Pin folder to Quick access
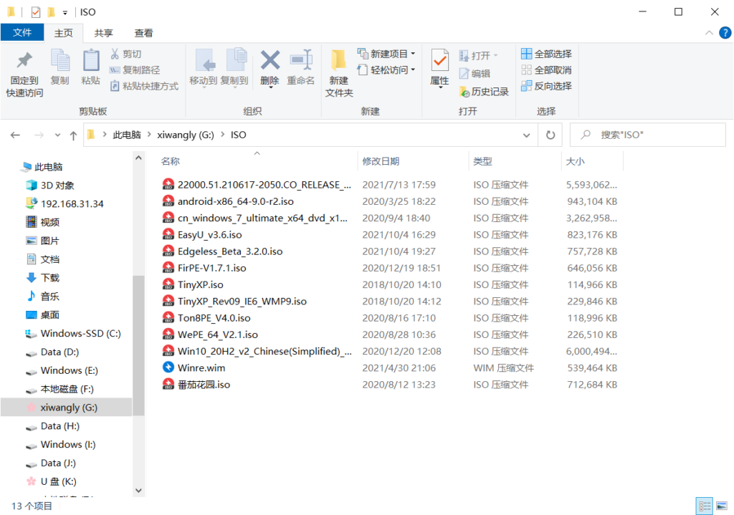The image size is (734, 515). click(24, 74)
